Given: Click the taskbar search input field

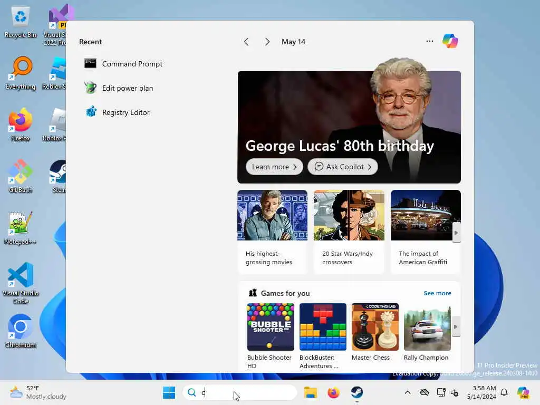Looking at the screenshot, I should (x=240, y=392).
